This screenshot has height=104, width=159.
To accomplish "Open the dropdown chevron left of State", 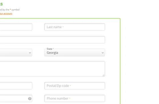I will point(30,53).
